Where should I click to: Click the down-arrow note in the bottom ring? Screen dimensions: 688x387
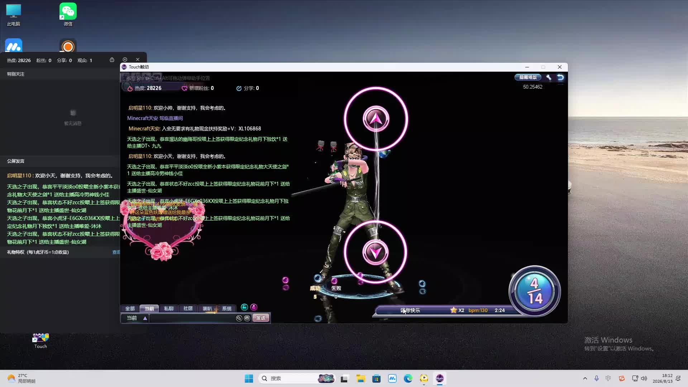376,252
